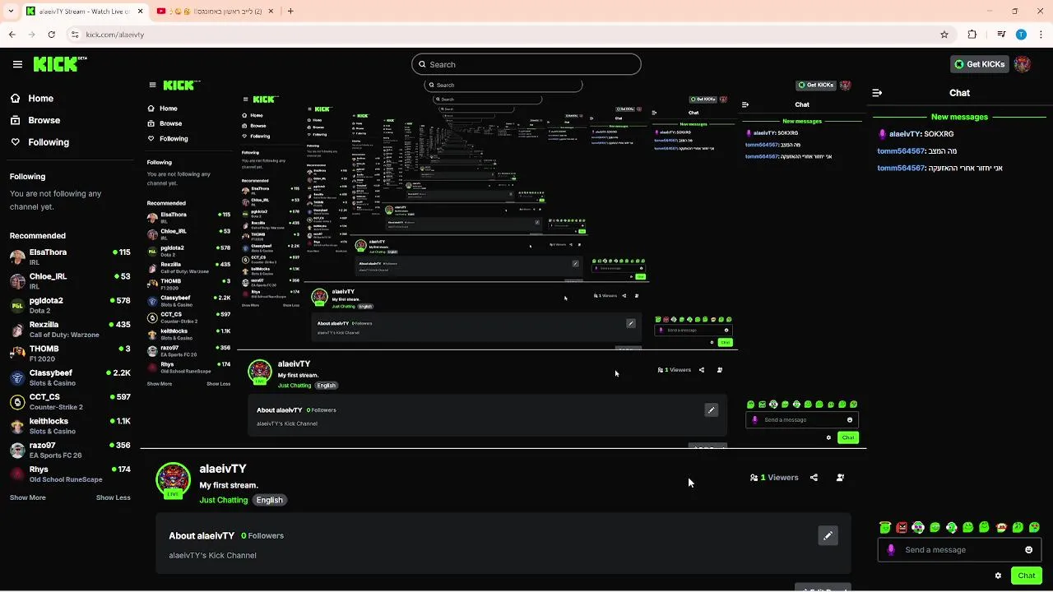
Task: Click the New messages indicator in chat
Action: click(x=959, y=117)
